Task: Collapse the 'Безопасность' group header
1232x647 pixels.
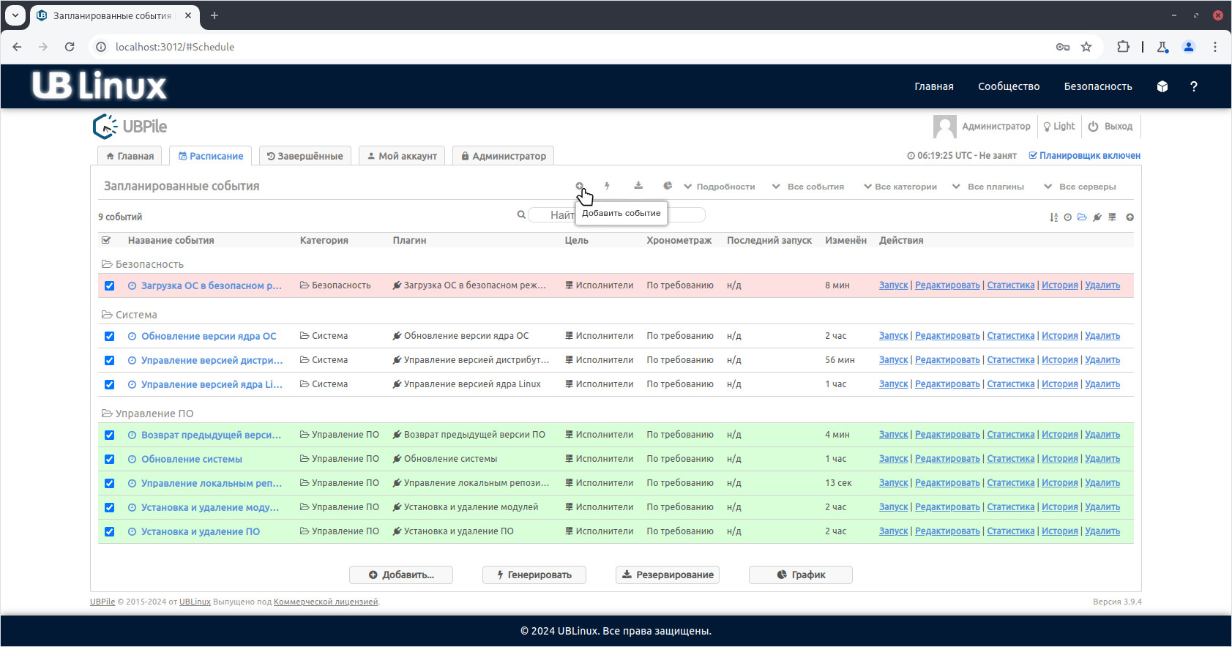Action: (x=143, y=264)
